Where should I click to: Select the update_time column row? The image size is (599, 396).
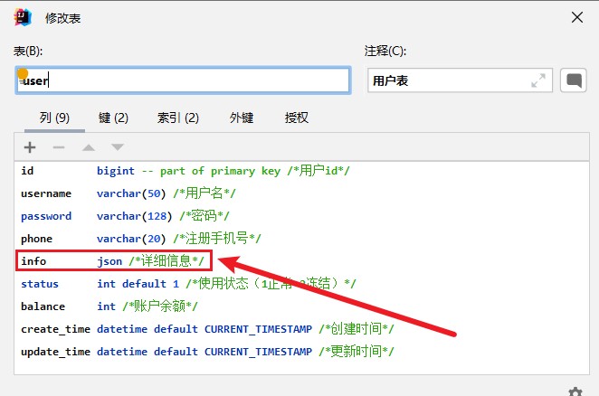tap(301, 351)
